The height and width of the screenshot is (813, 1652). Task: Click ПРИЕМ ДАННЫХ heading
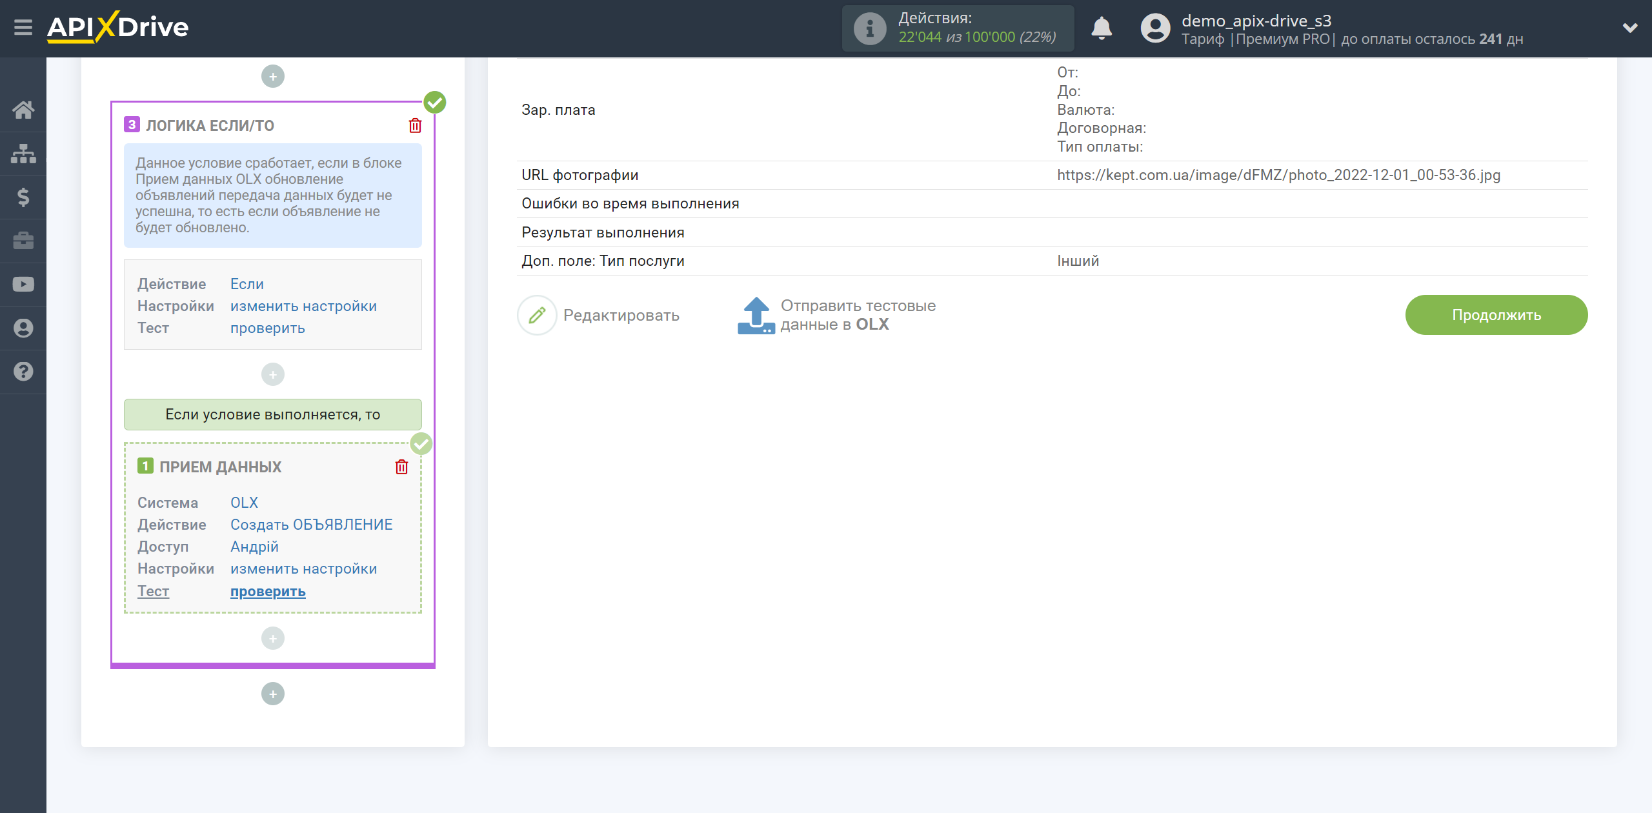[x=221, y=467]
